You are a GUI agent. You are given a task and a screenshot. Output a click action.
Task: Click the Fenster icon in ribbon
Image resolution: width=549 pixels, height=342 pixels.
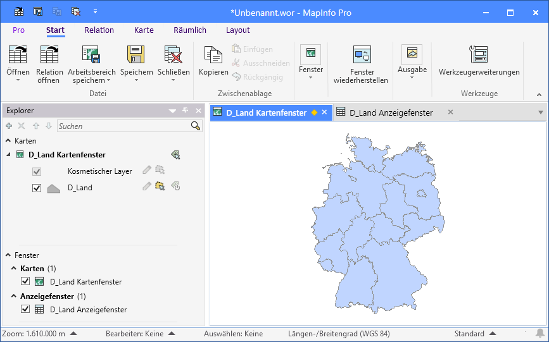tap(310, 54)
